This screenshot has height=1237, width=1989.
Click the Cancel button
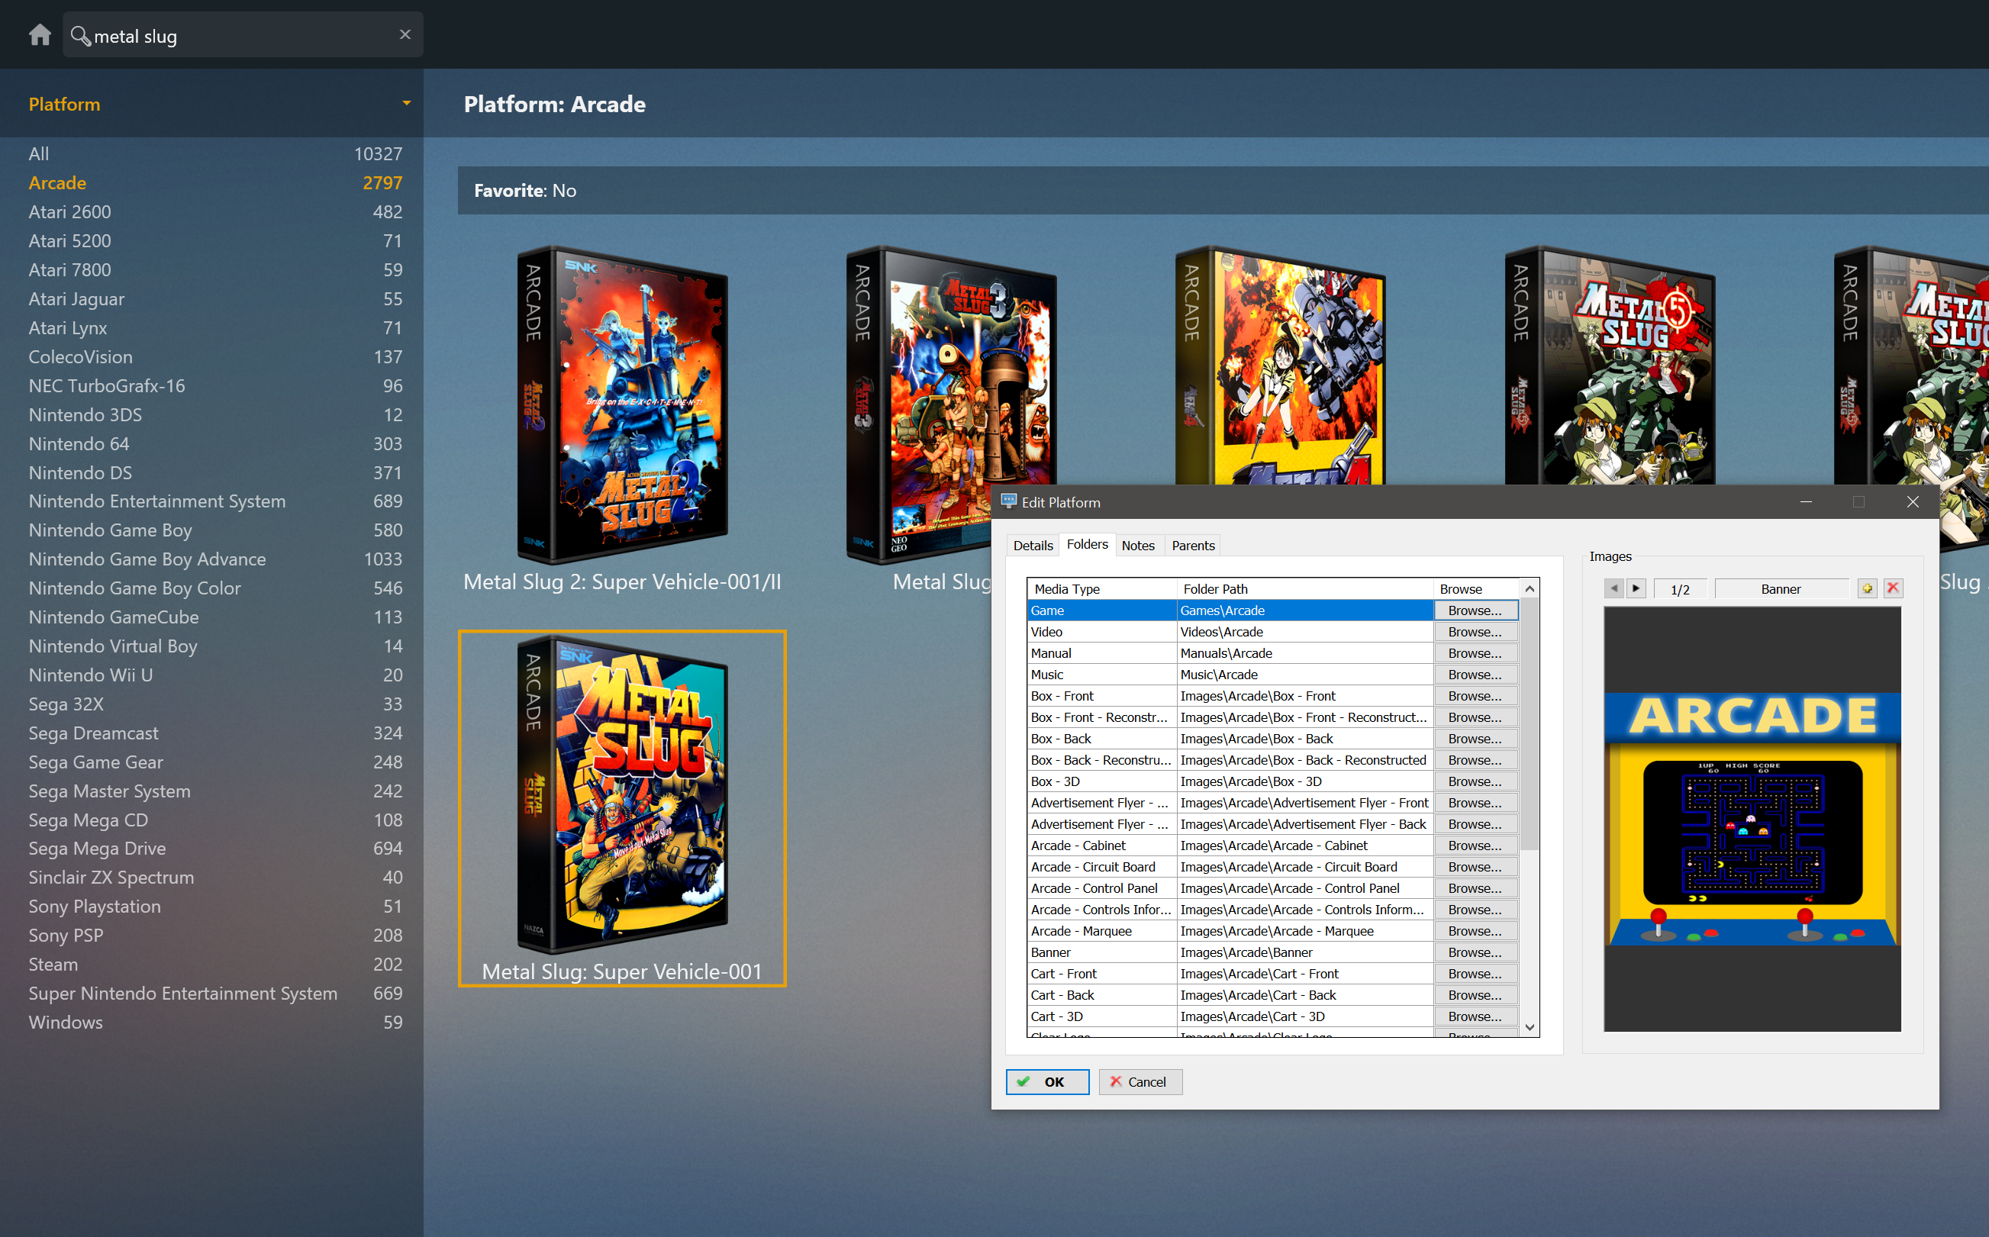[1140, 1081]
